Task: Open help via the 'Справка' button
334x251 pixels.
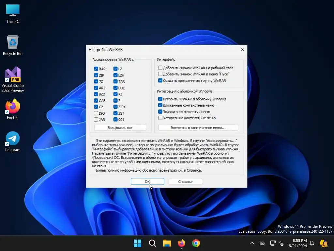Action: [185, 181]
